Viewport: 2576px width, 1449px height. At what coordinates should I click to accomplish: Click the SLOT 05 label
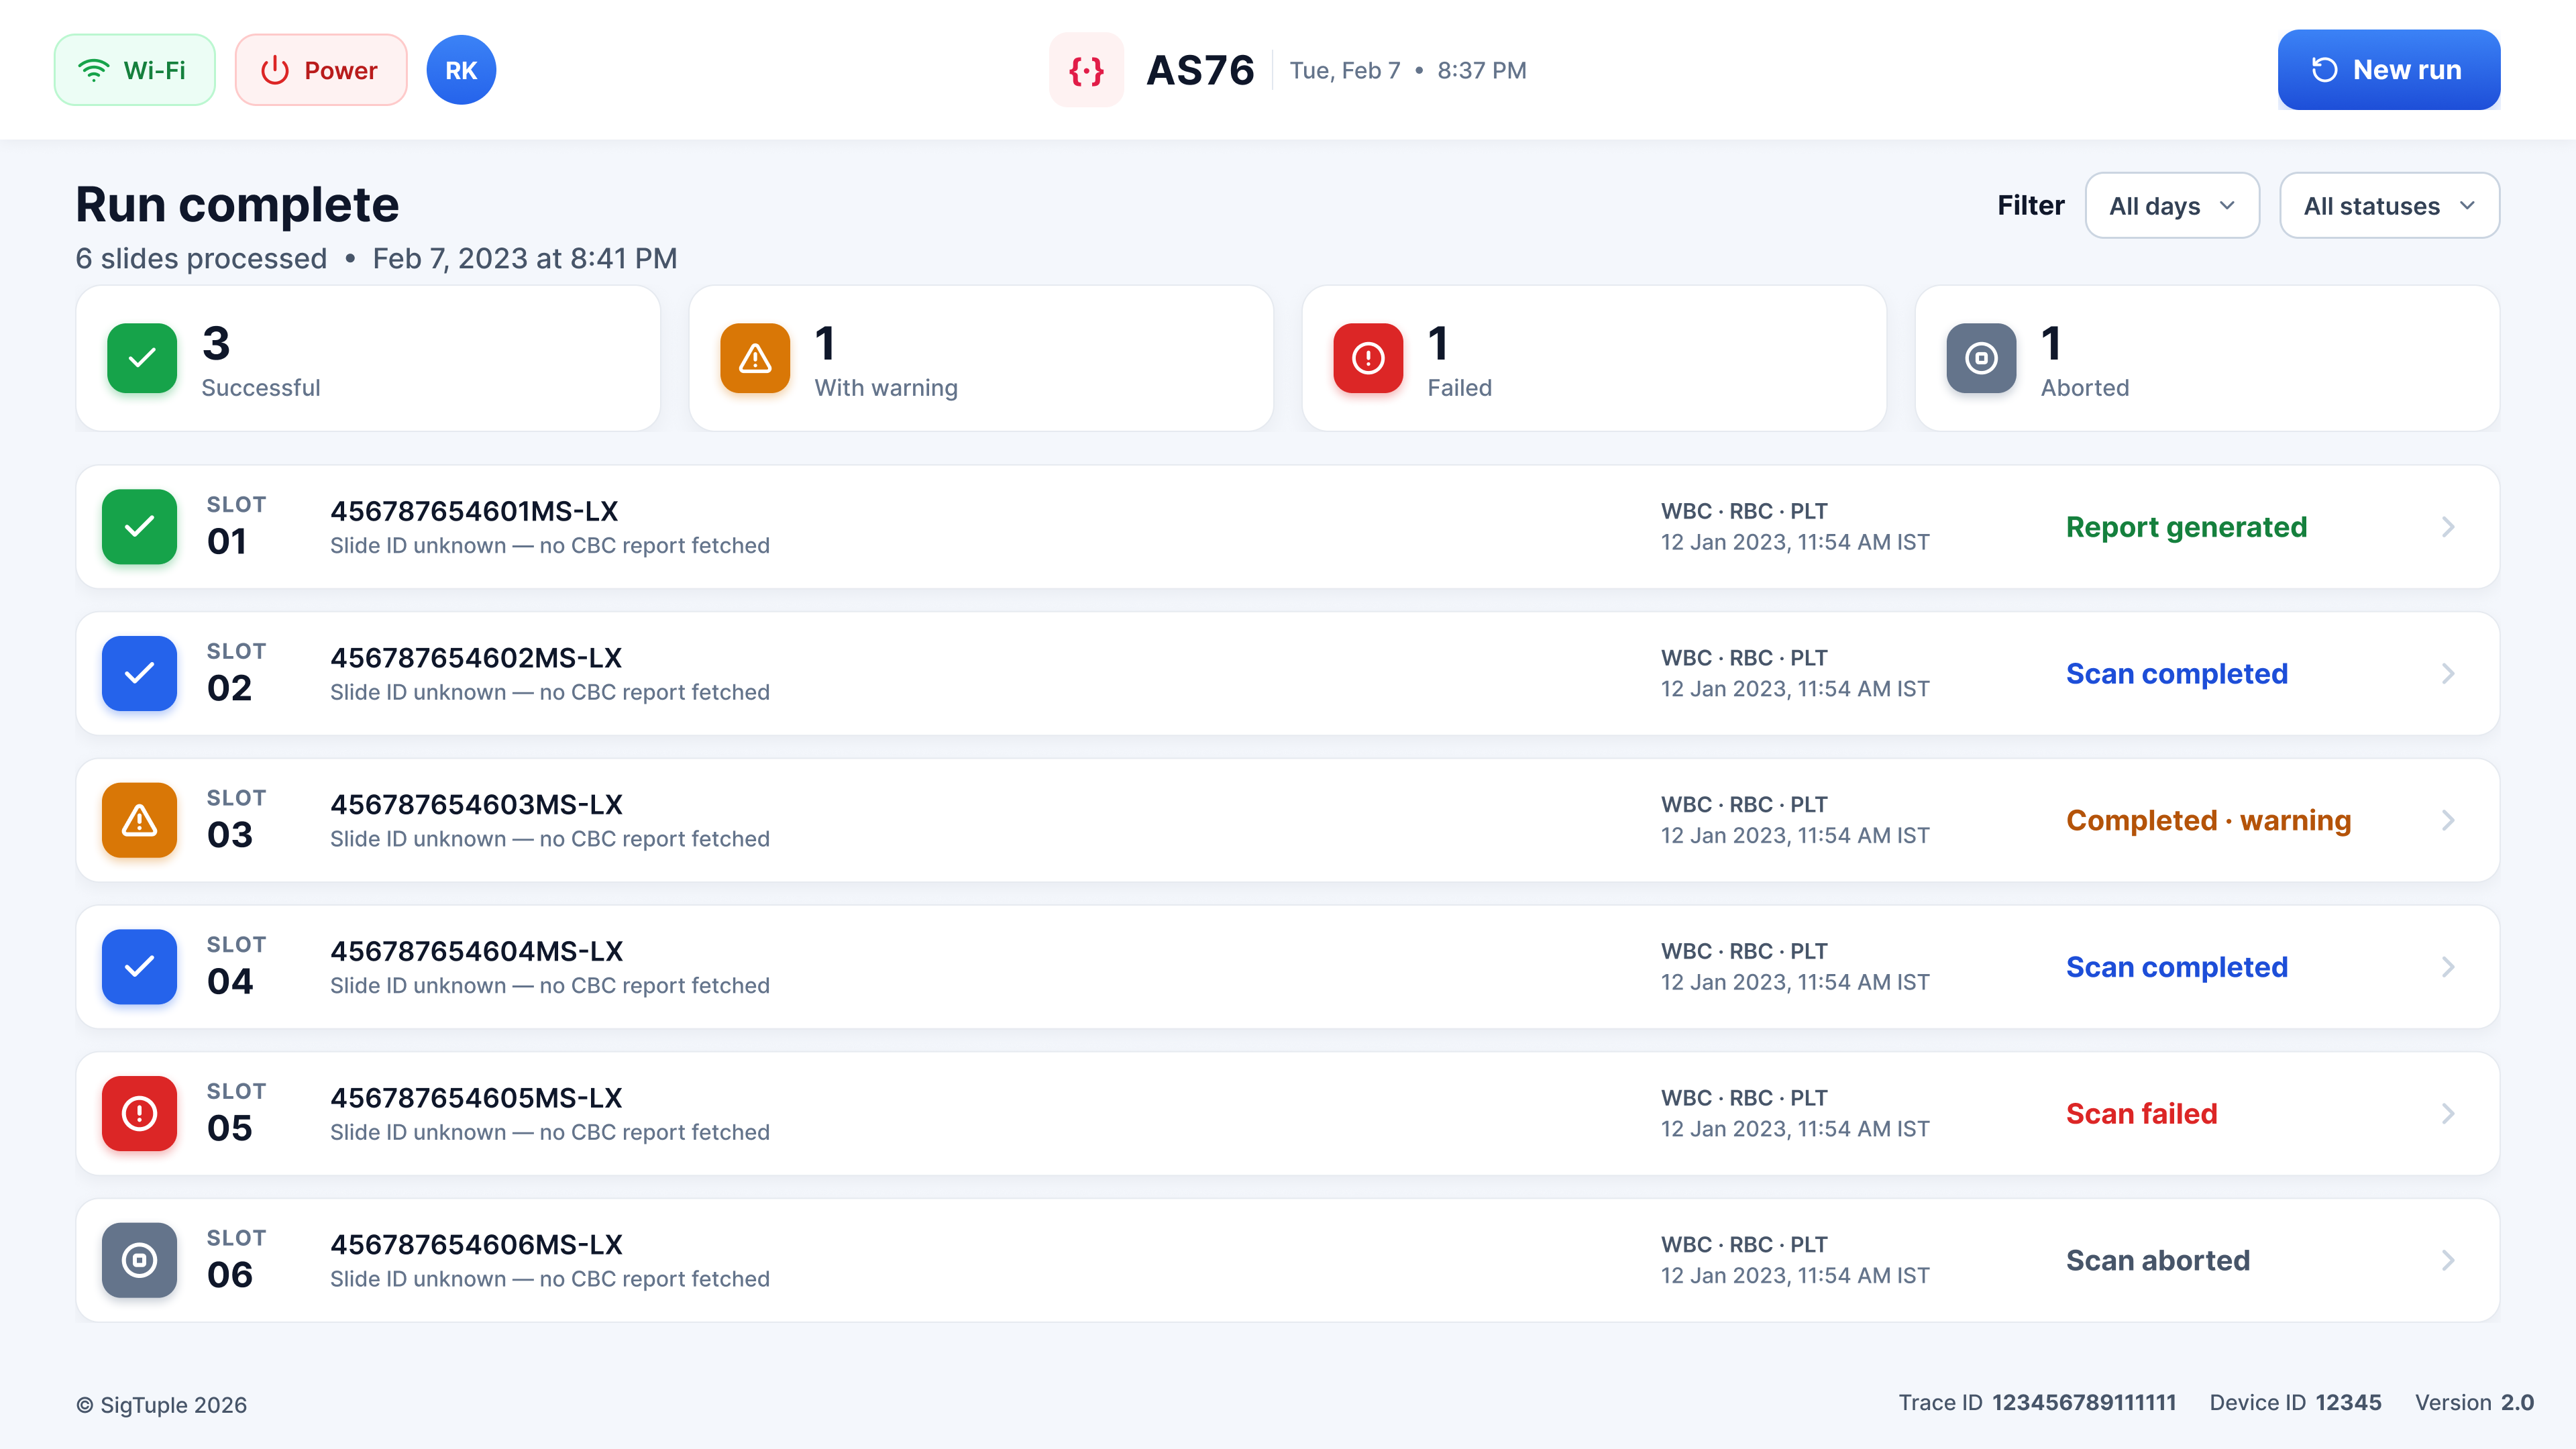point(236,1091)
